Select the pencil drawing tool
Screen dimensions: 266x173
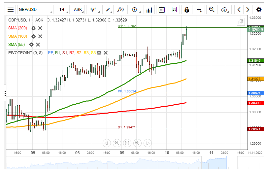click(x=108, y=10)
